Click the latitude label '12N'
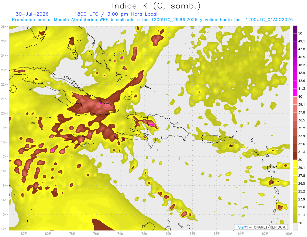Image resolution: width=307 pixels, height=237 pixels. [x=4, y=229]
